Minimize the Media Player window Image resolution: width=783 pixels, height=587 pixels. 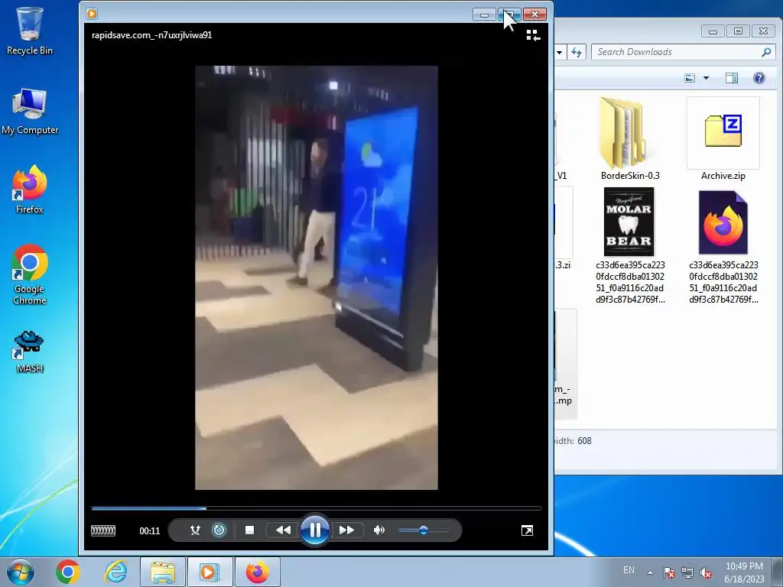484,15
